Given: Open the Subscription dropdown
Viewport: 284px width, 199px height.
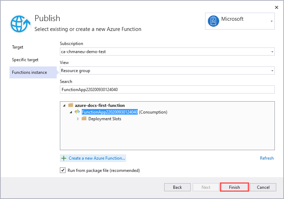Looking at the screenshot, I should click(x=272, y=52).
